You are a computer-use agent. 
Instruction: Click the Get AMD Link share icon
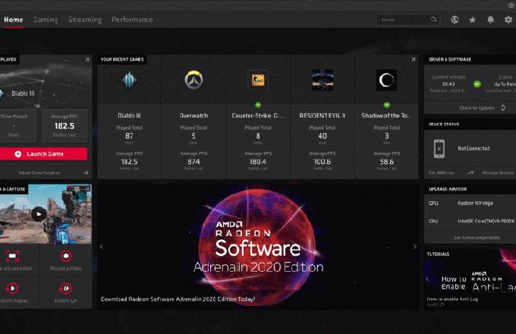coord(470,173)
